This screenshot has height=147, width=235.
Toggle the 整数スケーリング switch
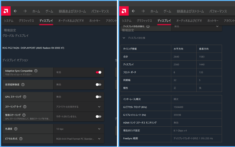tap(98, 117)
